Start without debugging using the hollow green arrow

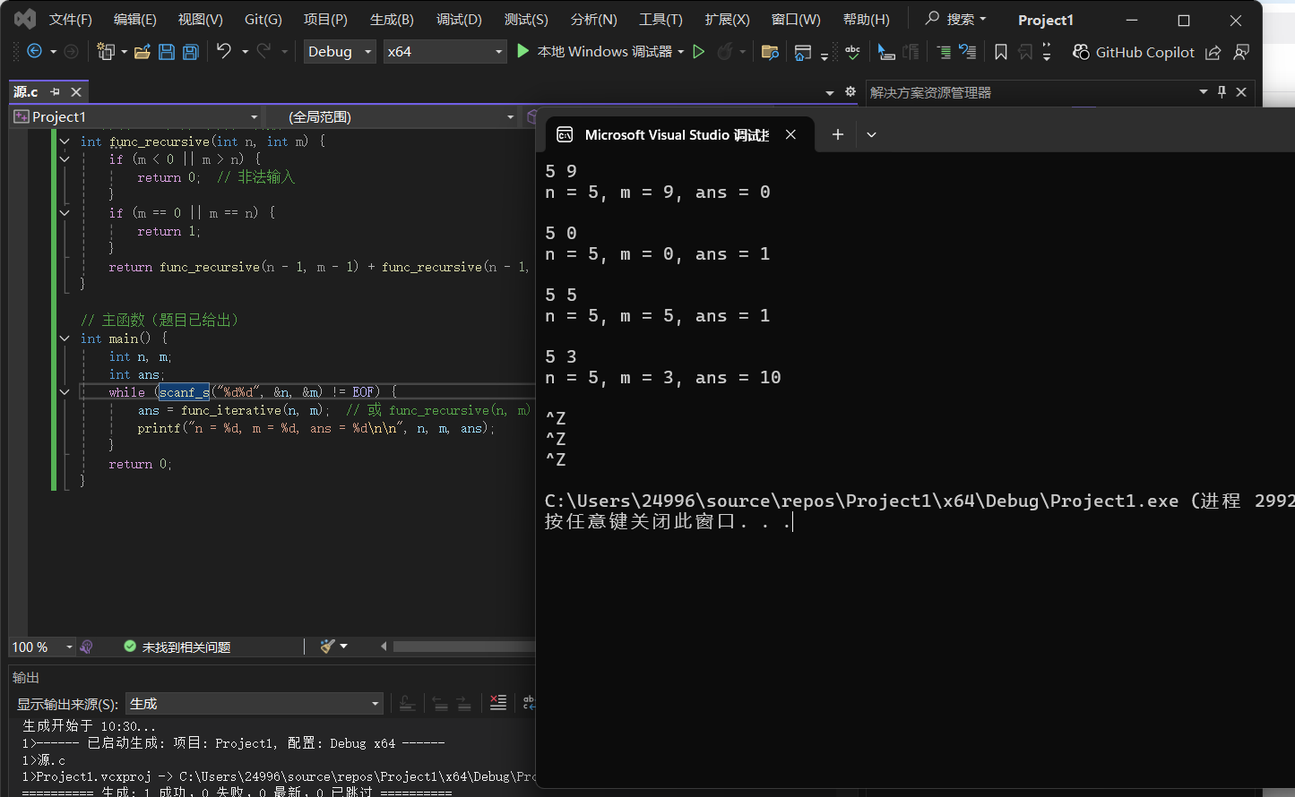pos(699,52)
